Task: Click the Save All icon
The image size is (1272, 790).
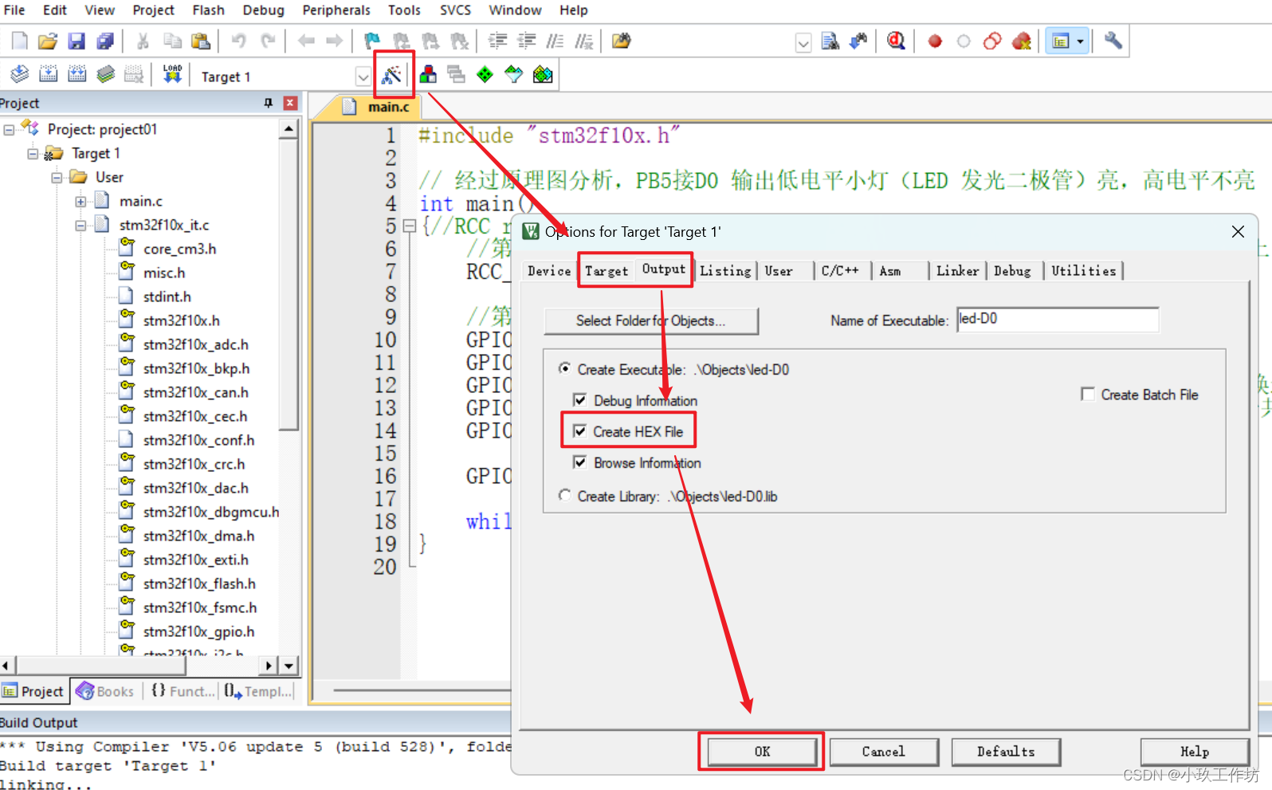Action: point(105,41)
